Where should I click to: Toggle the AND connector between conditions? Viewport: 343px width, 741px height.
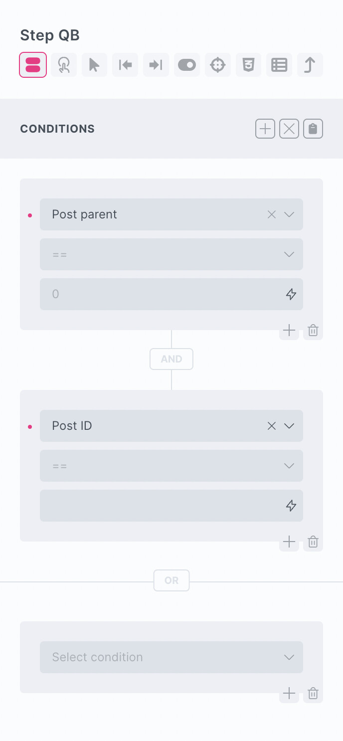[171, 359]
